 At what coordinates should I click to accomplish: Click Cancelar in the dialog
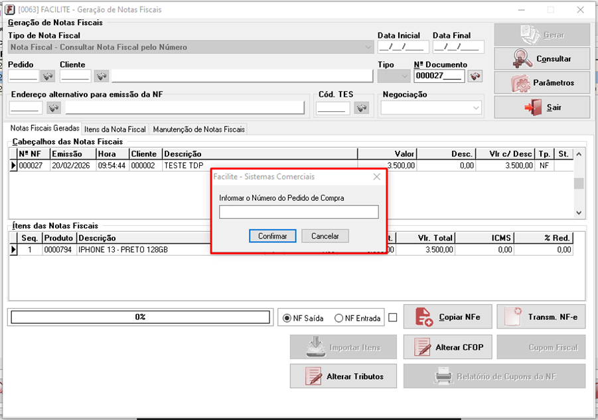point(325,236)
